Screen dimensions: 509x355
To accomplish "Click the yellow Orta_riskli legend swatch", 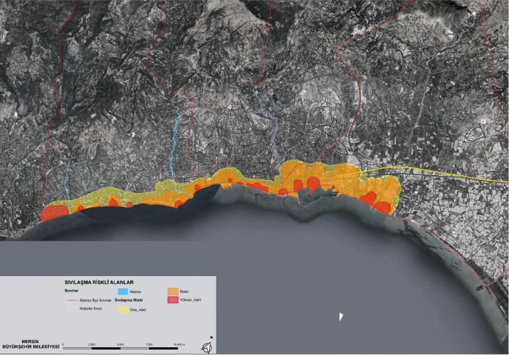I will (x=122, y=309).
